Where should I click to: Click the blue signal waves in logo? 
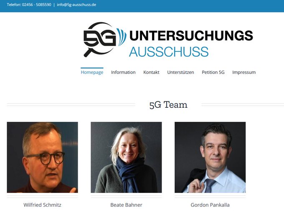[122, 37]
